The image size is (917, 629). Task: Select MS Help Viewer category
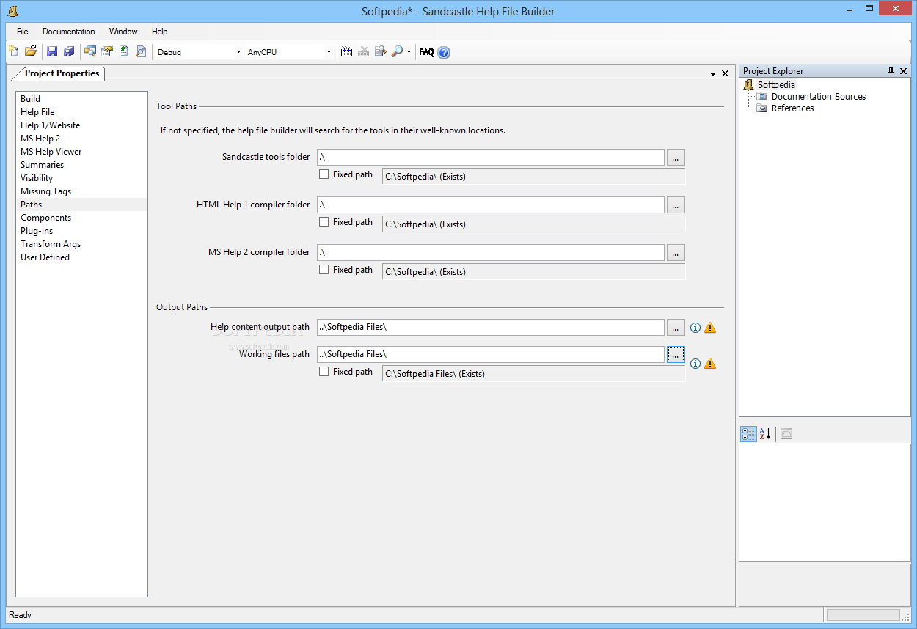click(81, 152)
